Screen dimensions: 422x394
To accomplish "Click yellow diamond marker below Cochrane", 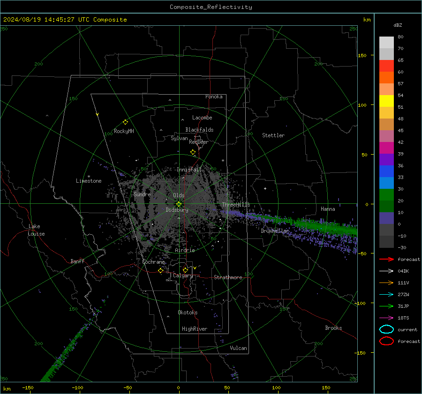I will [160, 270].
